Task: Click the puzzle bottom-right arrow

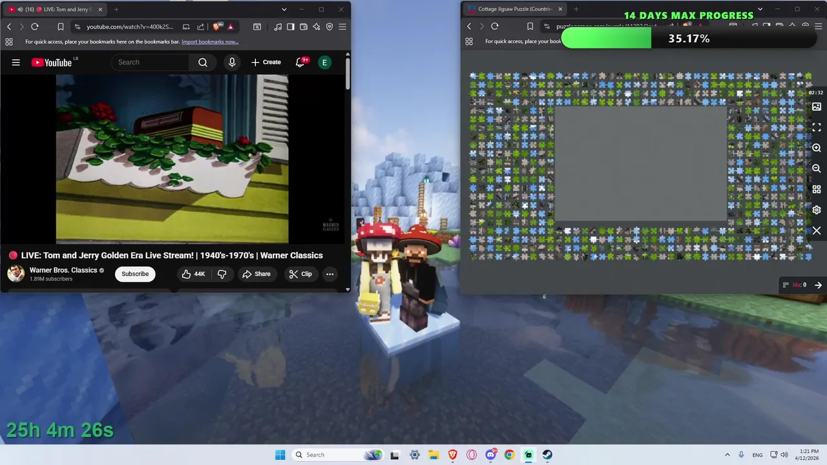Action: click(818, 285)
